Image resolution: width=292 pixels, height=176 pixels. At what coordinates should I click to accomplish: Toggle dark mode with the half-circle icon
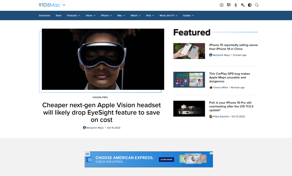coord(250,5)
